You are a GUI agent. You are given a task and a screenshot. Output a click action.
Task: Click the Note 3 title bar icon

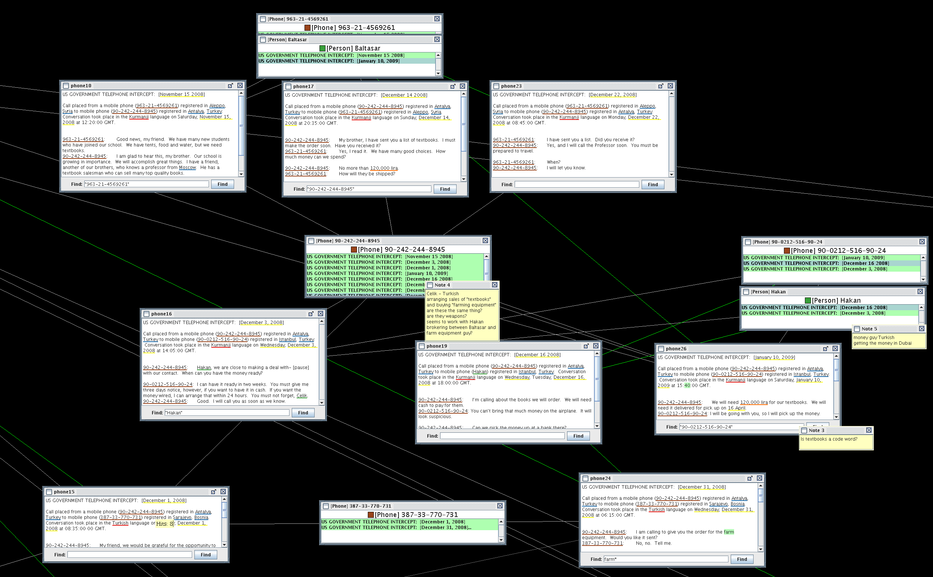pyautogui.click(x=804, y=431)
